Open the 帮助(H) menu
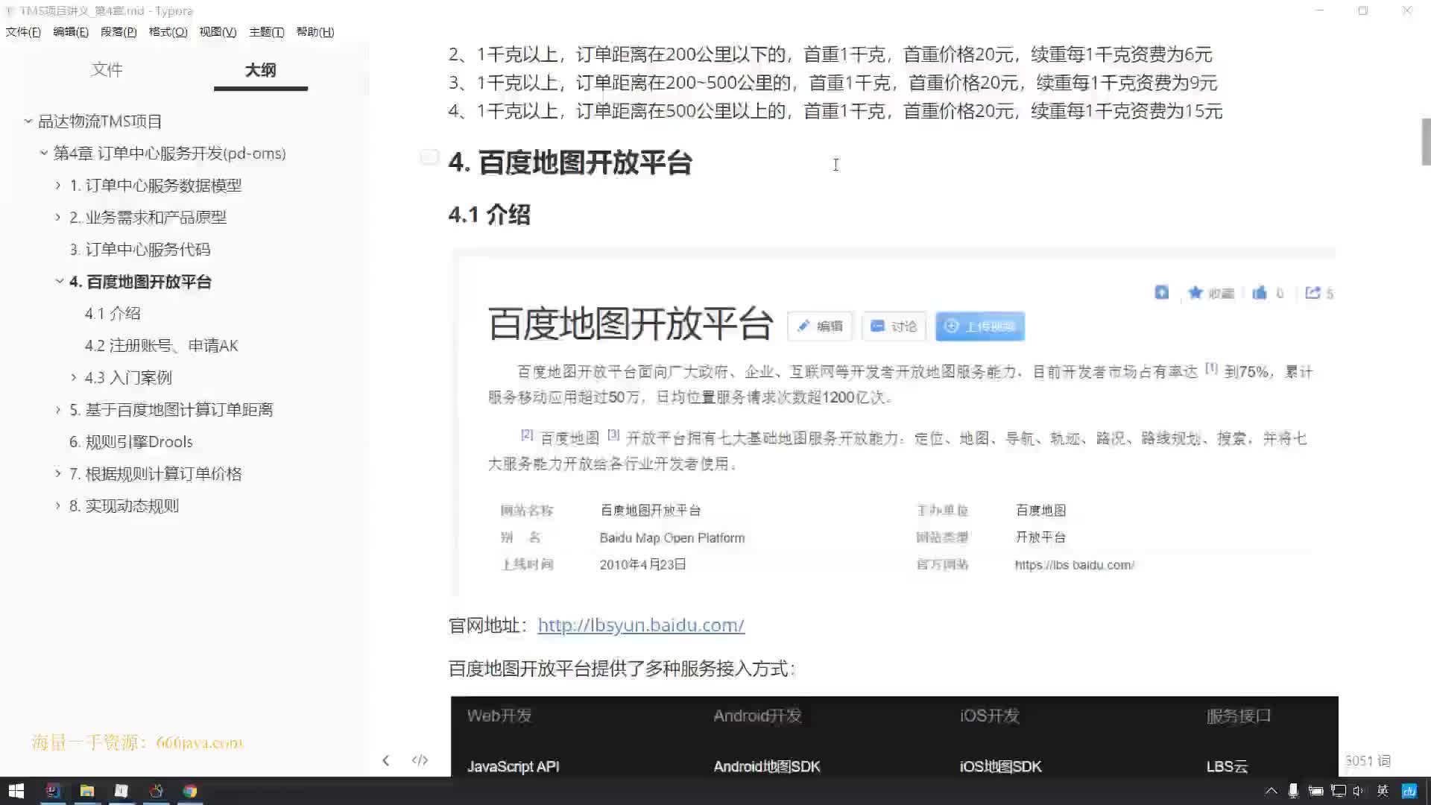The height and width of the screenshot is (805, 1431). [315, 32]
